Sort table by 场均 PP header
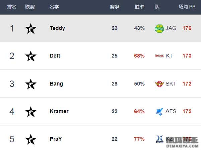The height and width of the screenshot is (150, 201). [x=187, y=7]
